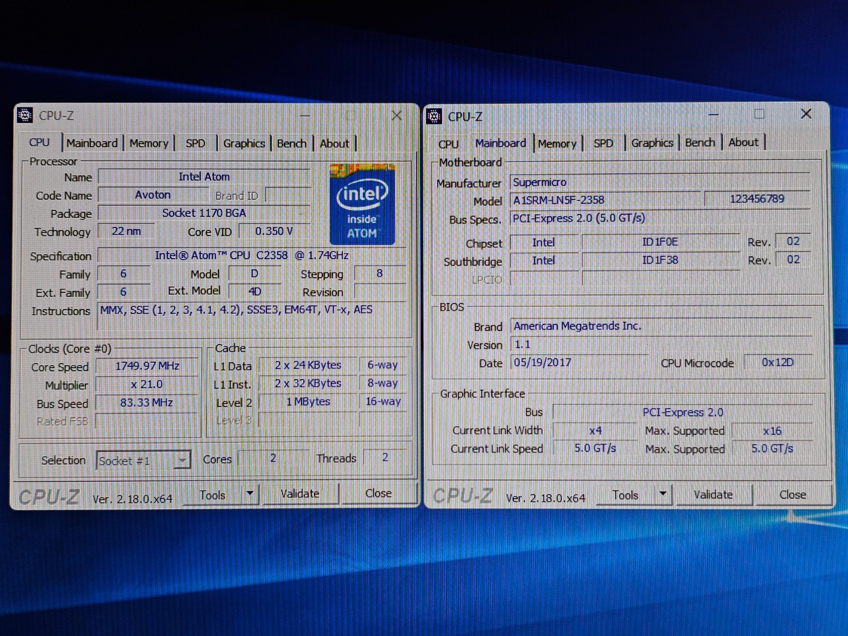Open Graphics tab in left CPU-Z window

[x=244, y=143]
